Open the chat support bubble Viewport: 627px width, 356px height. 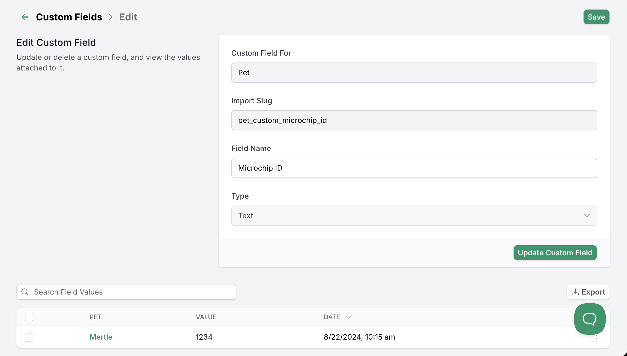590,319
